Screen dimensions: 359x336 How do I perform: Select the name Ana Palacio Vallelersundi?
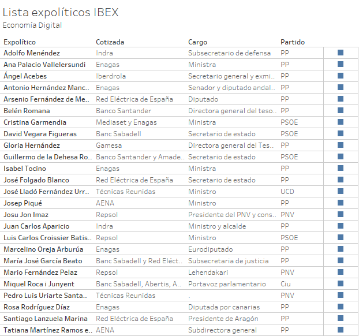point(44,65)
